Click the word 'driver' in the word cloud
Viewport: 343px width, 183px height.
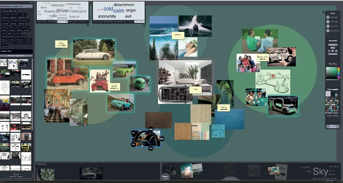(x=62, y=10)
